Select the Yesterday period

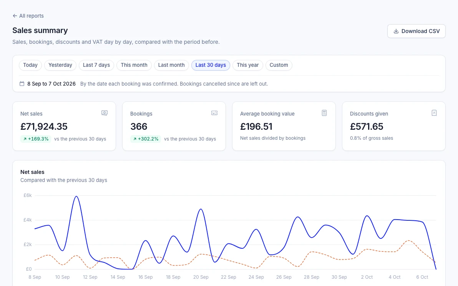point(60,65)
